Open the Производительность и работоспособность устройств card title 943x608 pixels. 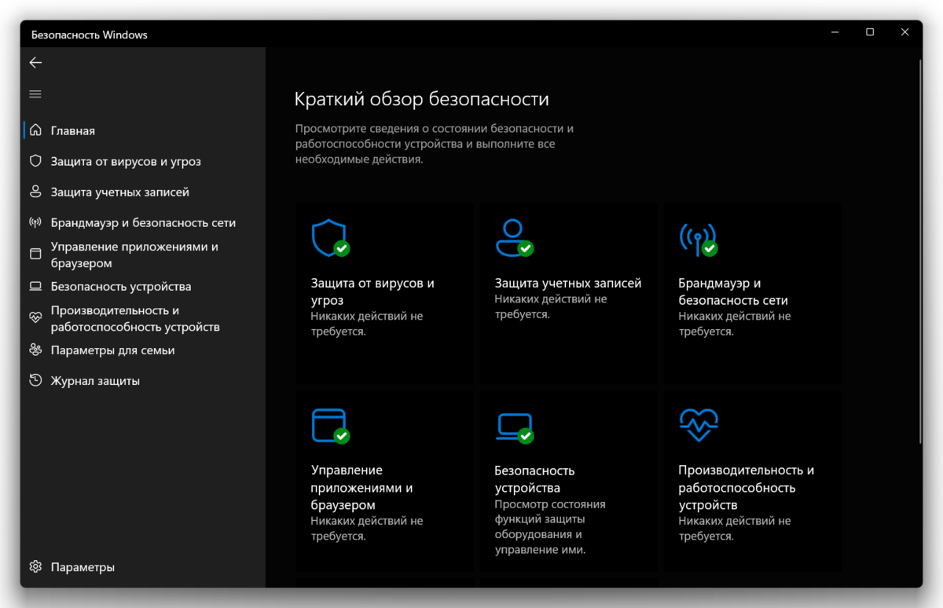pyautogui.click(x=747, y=487)
